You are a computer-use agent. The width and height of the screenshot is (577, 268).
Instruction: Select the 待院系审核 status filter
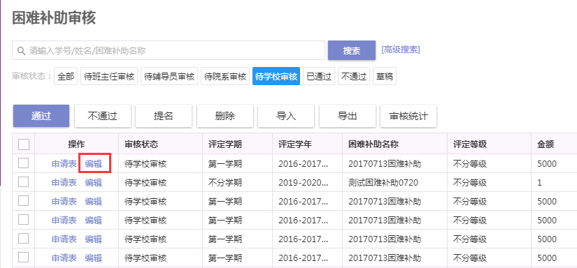point(225,76)
